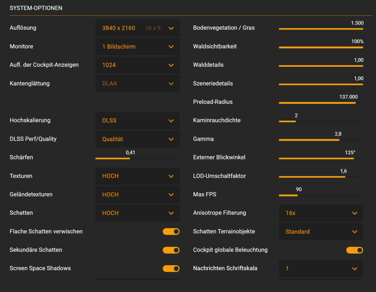Image resolution: width=376 pixels, height=292 pixels.
Task: Click the Gamma slider bar
Action: click(x=321, y=140)
